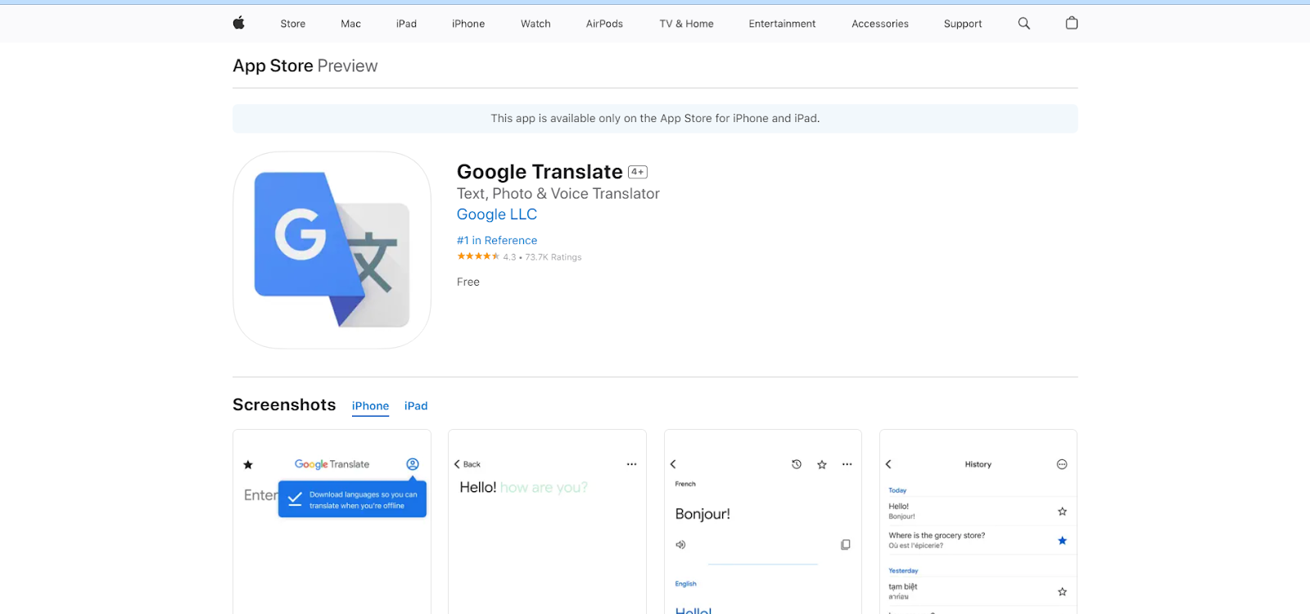Open the iPad navigation item
The image size is (1310, 614).
406,24
